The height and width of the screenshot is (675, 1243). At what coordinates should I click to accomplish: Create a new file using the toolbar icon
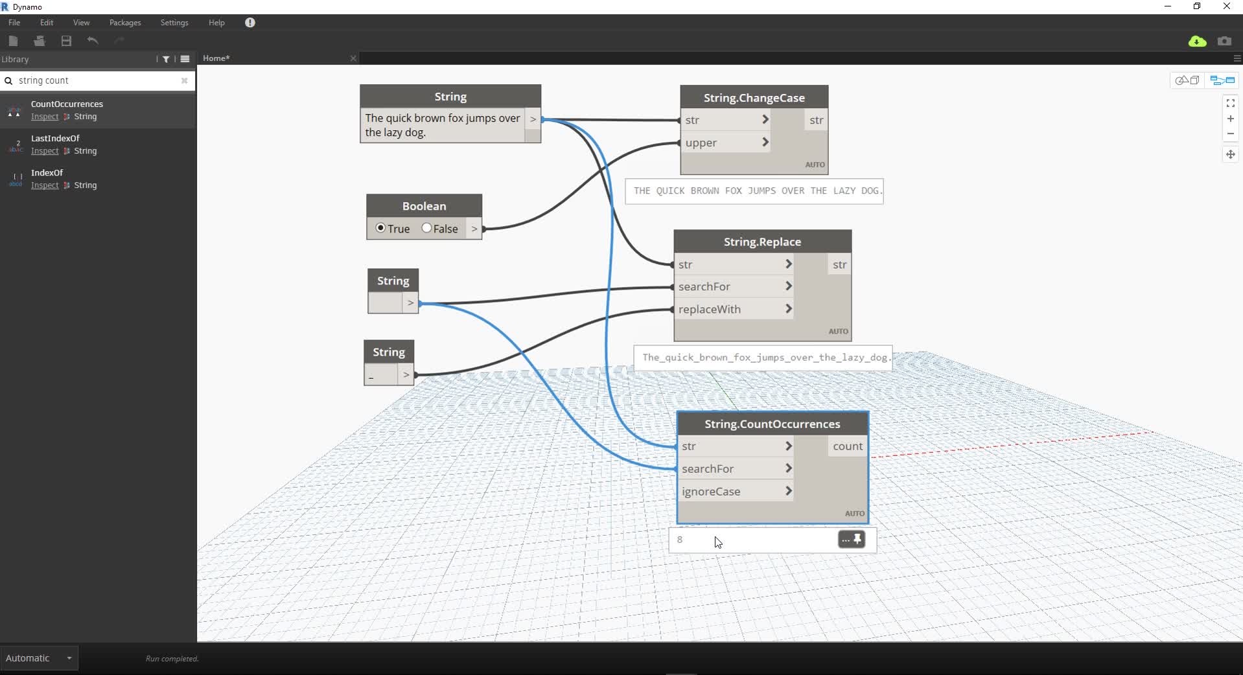coord(13,41)
